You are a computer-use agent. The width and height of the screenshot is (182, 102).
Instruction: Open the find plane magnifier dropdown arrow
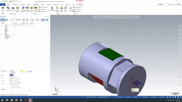point(15,20)
